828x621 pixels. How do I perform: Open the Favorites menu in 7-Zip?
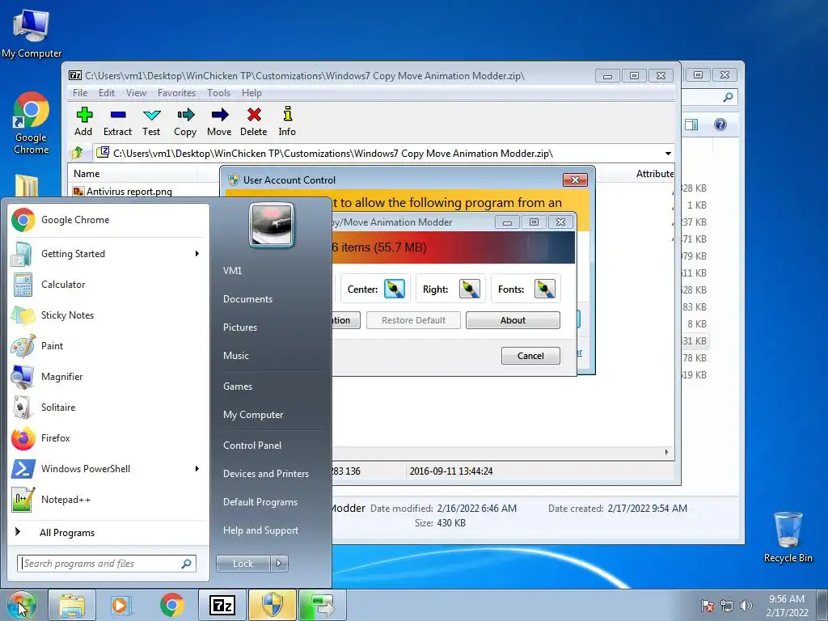point(176,93)
